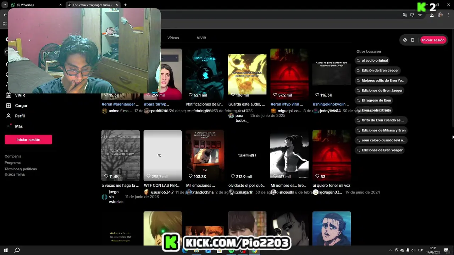This screenshot has height=255, width=454.
Task: Open the miguelpillco... profile name
Action: pos(289,111)
